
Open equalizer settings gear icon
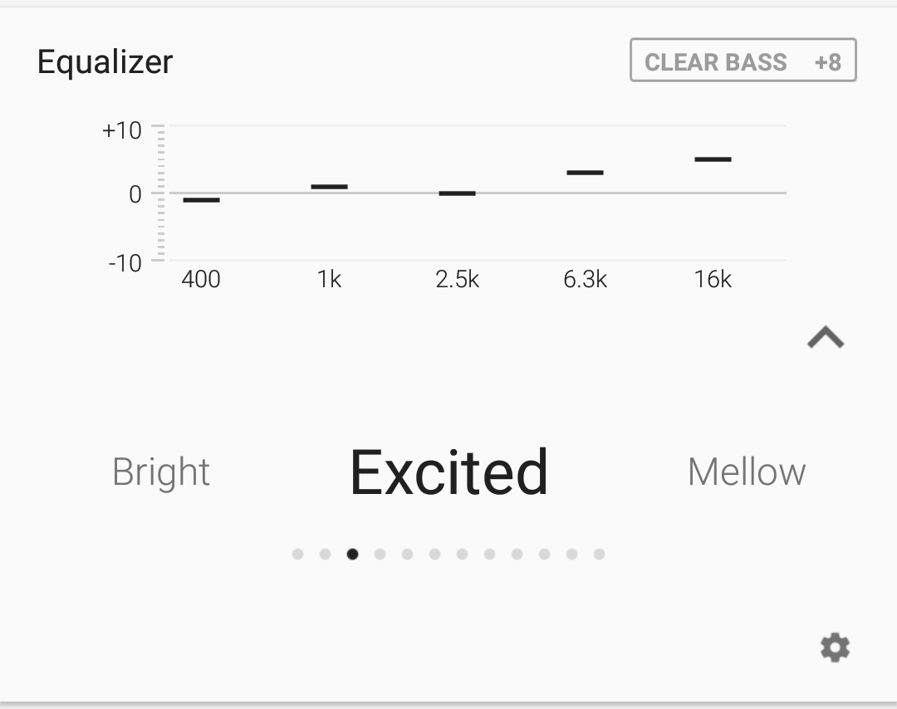[x=835, y=648]
